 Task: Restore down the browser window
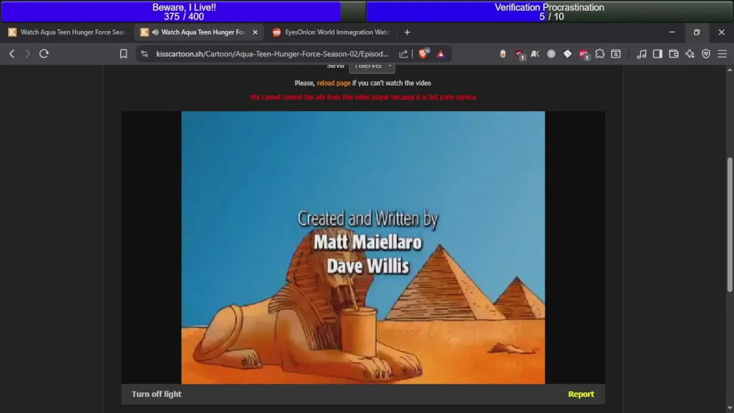pyautogui.click(x=697, y=32)
